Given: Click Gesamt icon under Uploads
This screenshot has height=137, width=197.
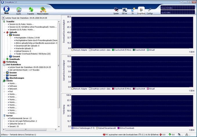Looking at the screenshot, I should point(10,56).
